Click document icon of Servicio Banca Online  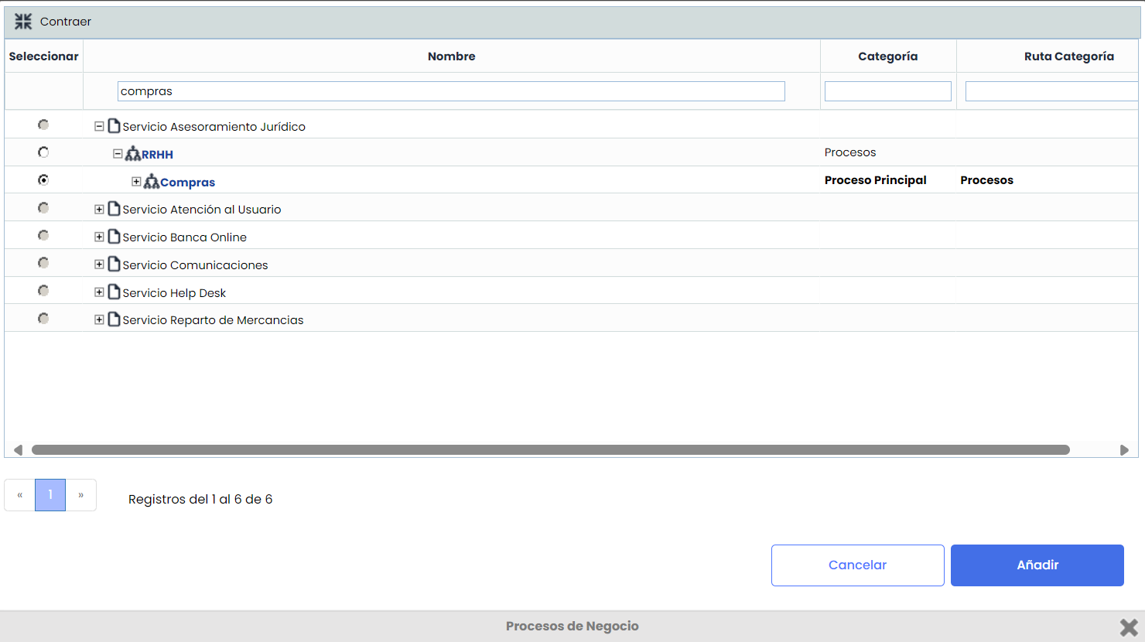[114, 237]
